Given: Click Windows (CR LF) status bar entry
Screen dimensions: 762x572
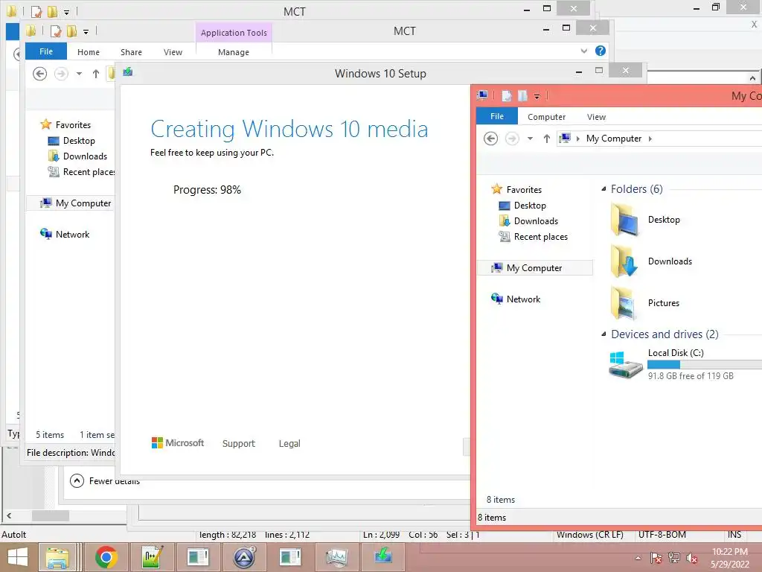Looking at the screenshot, I should click(x=589, y=535).
